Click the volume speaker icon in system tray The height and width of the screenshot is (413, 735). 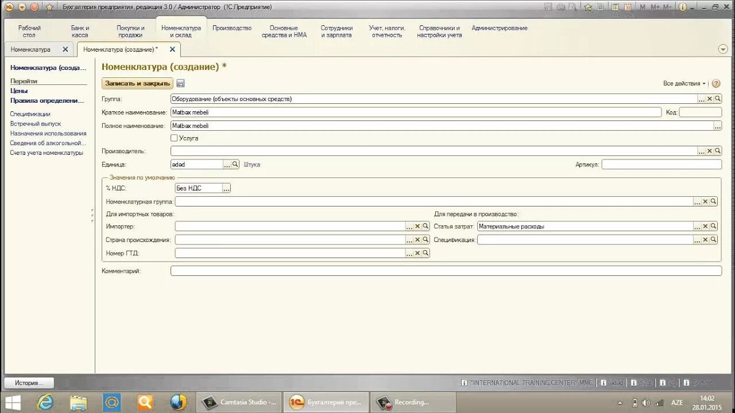click(x=646, y=403)
